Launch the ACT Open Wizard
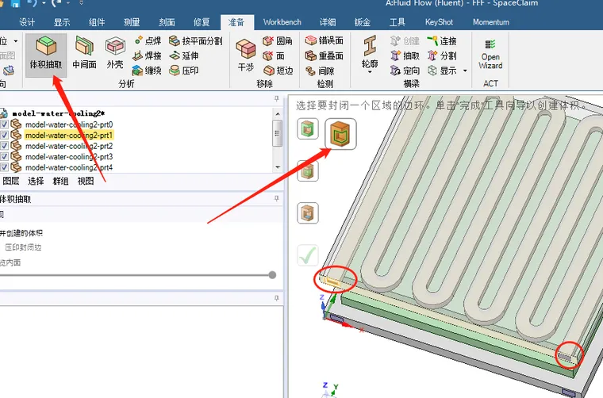Viewport: 603px width, 398px height. [490, 54]
